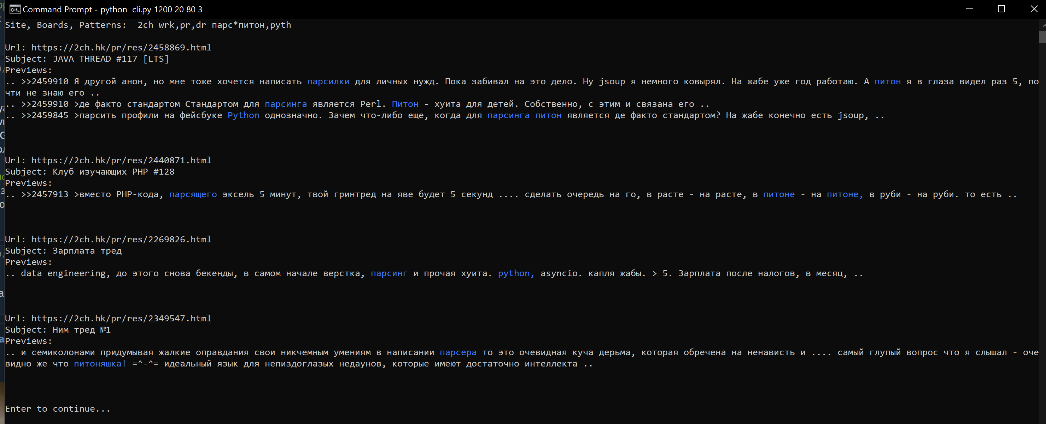Click subject 'Зарплата тред'

pyautogui.click(x=87, y=251)
